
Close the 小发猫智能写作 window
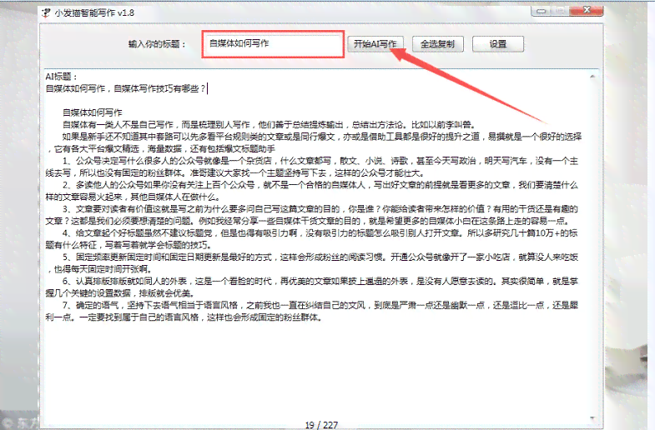pyautogui.click(x=587, y=11)
